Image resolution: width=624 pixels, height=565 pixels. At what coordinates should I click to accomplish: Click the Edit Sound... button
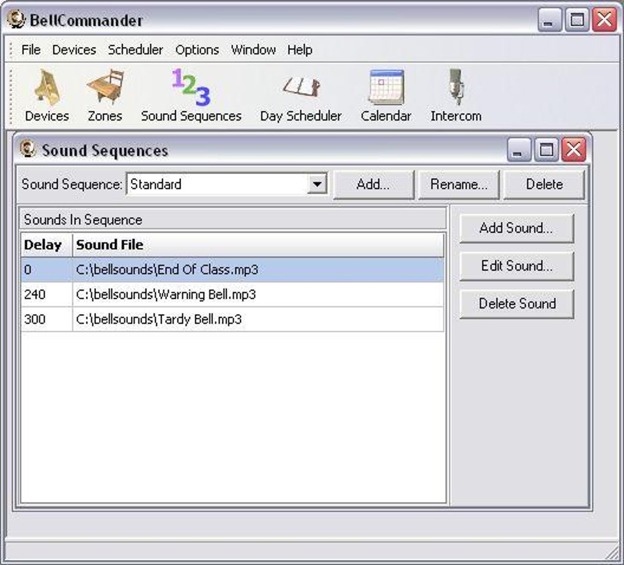click(x=516, y=266)
